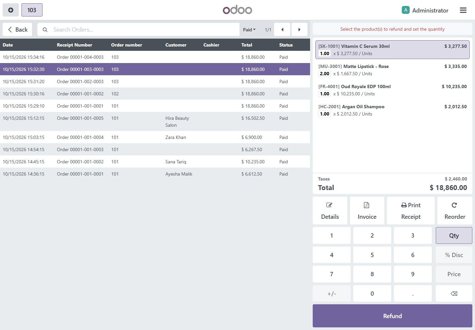The image size is (475, 330).
Task: Click numpad key 0
Action: click(x=372, y=293)
